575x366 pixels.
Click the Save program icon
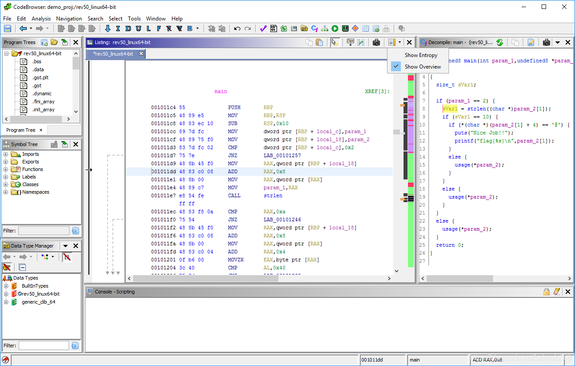pos(7,28)
